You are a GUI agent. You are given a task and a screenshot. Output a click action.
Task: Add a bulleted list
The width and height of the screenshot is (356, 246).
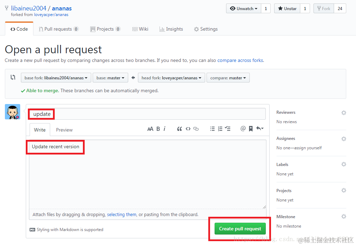tap(212, 129)
